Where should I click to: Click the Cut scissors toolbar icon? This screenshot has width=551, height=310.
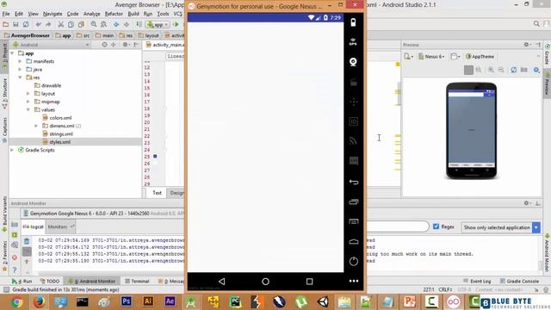61,24
